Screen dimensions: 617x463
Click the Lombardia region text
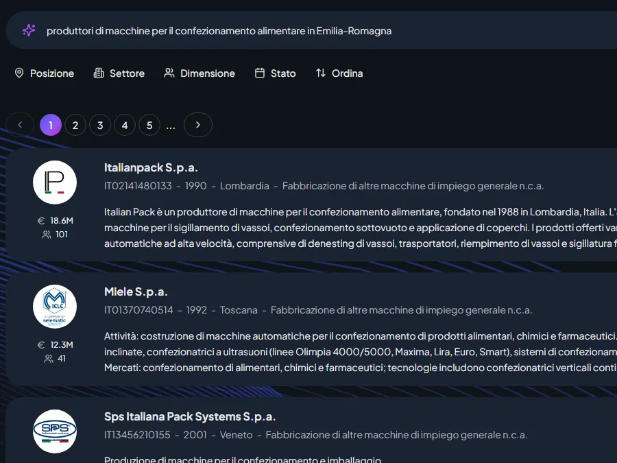pyautogui.click(x=244, y=186)
